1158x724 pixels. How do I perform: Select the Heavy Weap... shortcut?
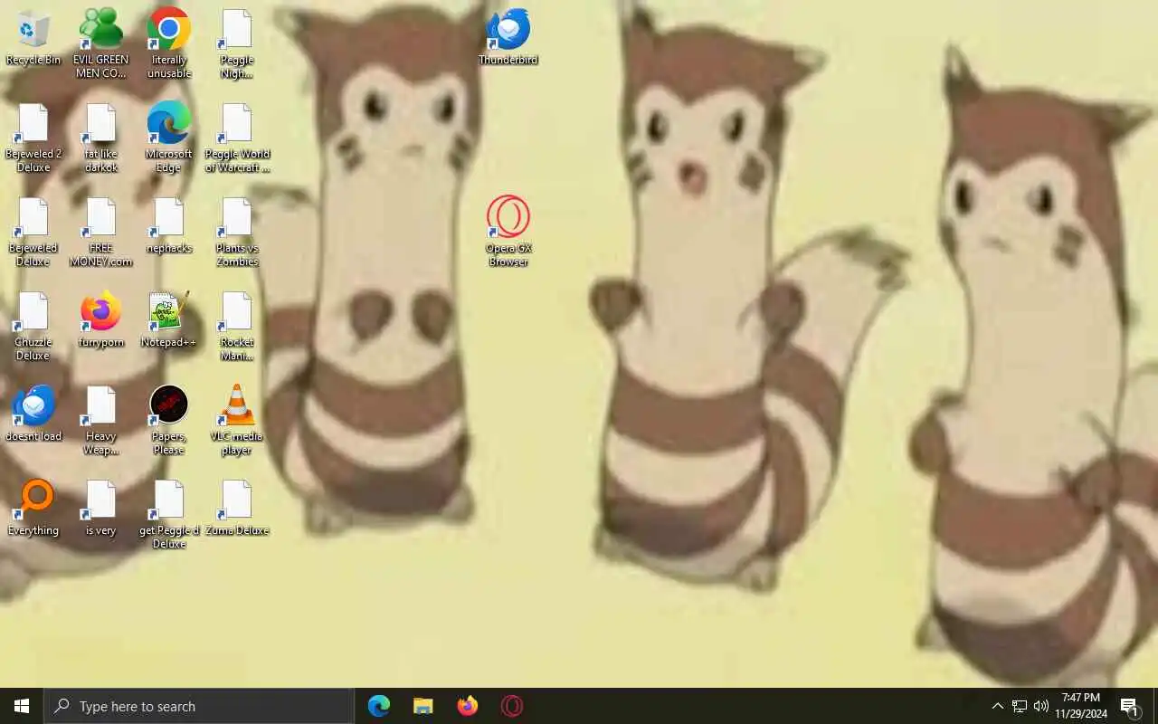[101, 420]
